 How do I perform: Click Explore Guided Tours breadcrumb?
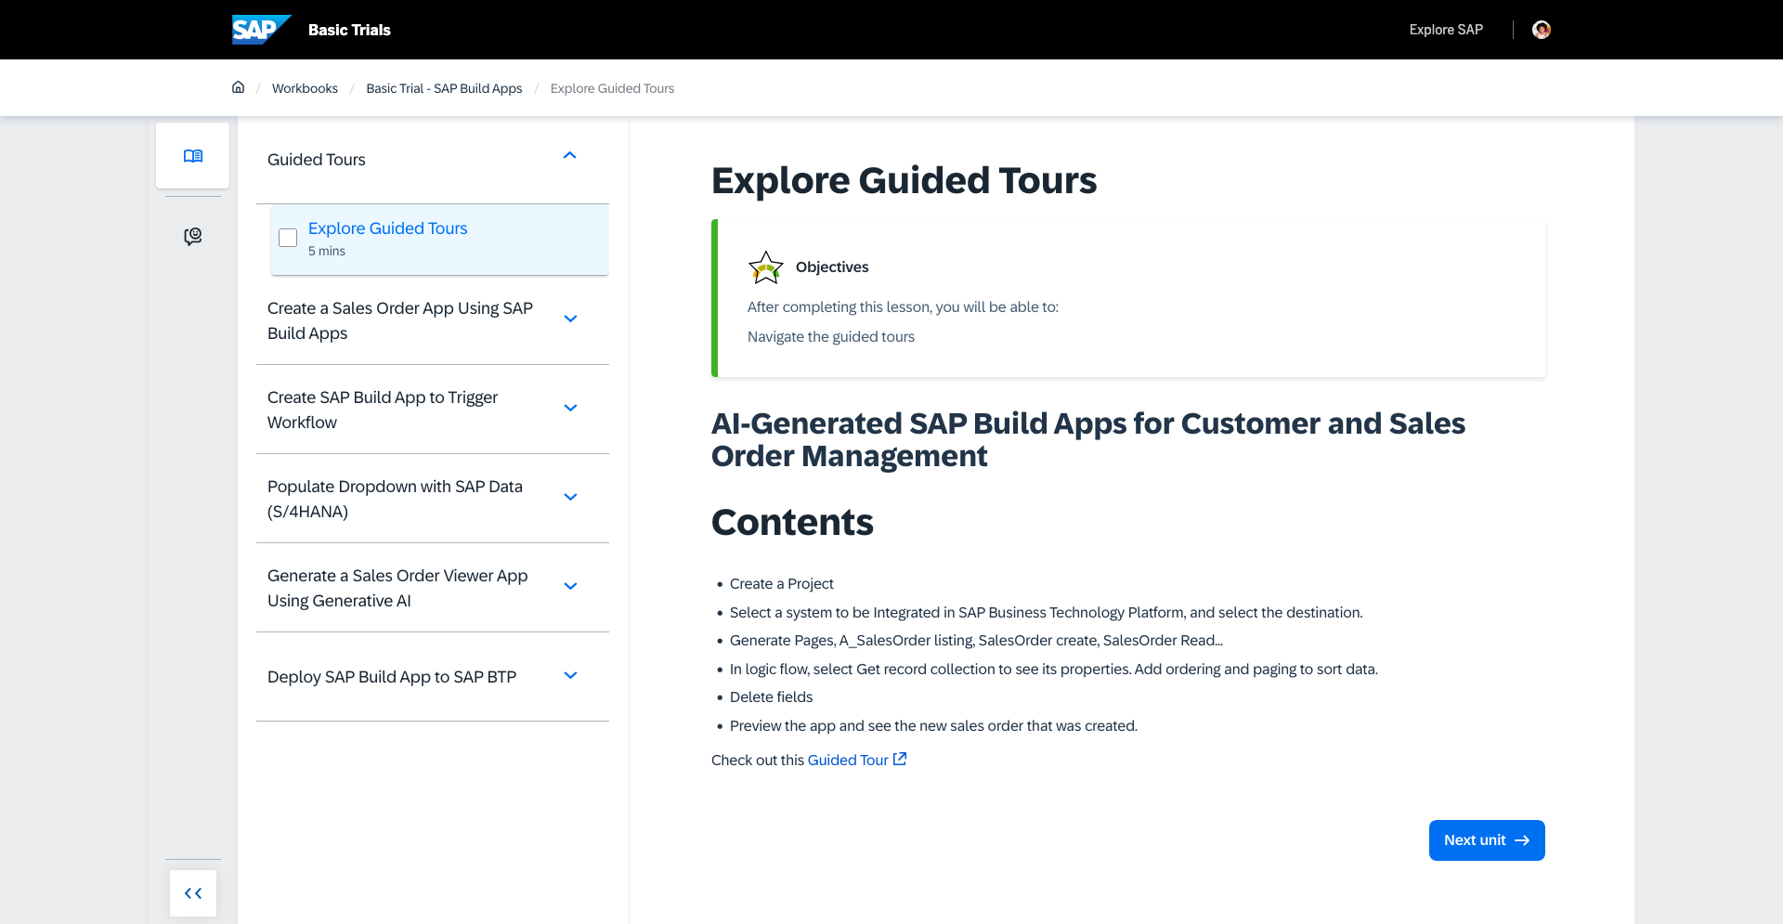point(612,88)
